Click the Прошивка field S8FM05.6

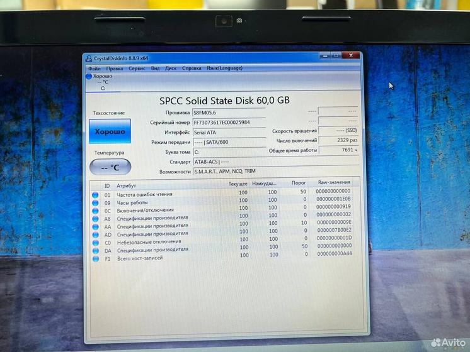click(x=229, y=113)
